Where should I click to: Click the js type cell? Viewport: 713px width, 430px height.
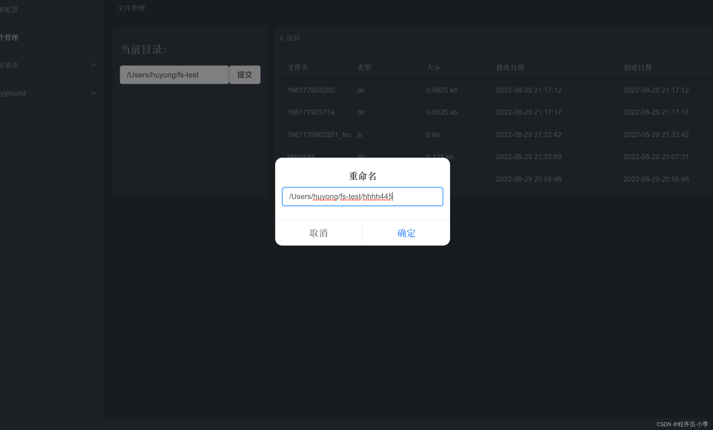coord(359,135)
